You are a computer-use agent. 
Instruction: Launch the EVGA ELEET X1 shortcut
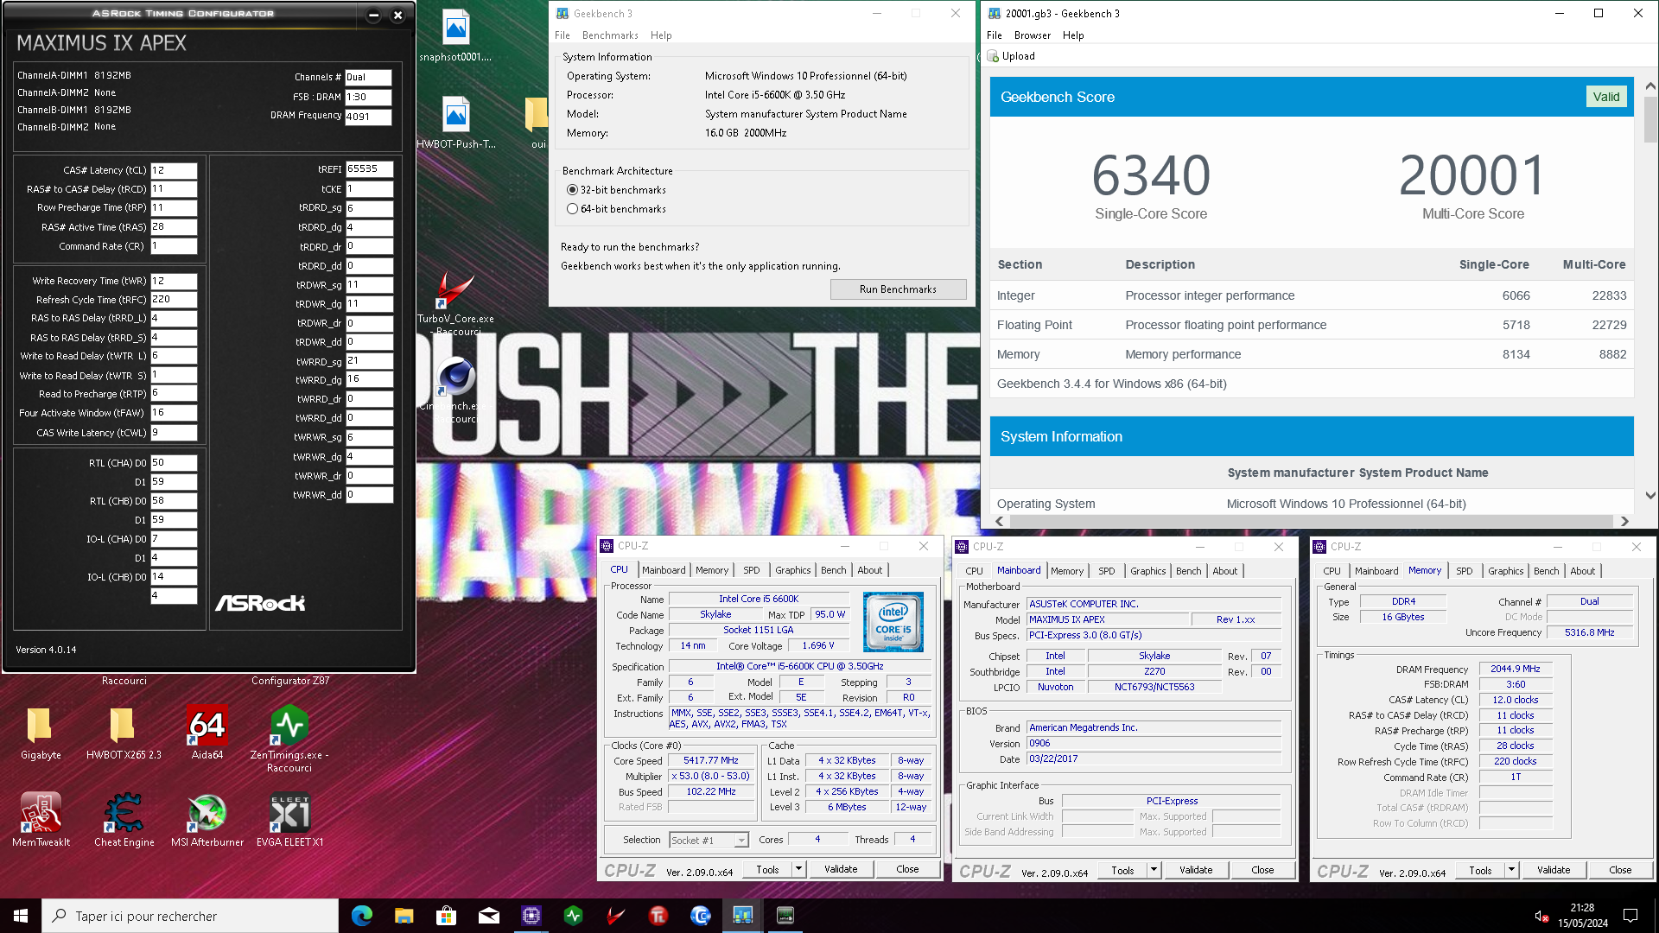(289, 820)
